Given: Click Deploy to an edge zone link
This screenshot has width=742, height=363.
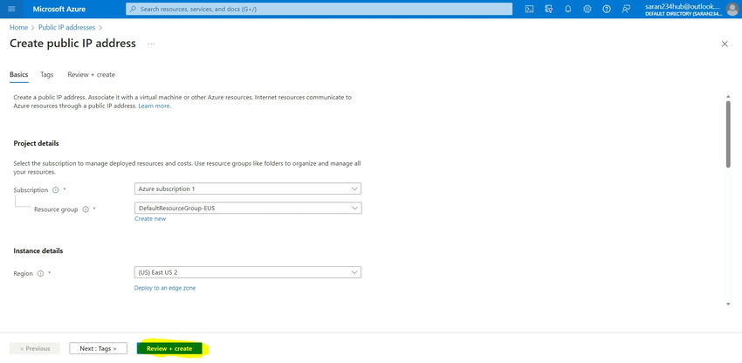Looking at the screenshot, I should tap(165, 288).
